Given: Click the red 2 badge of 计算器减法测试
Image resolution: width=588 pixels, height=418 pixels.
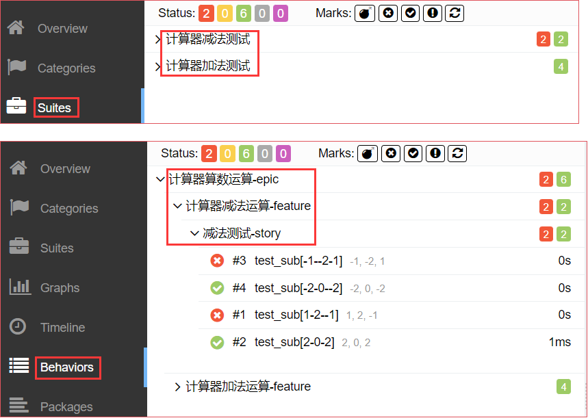Looking at the screenshot, I should click(x=544, y=39).
